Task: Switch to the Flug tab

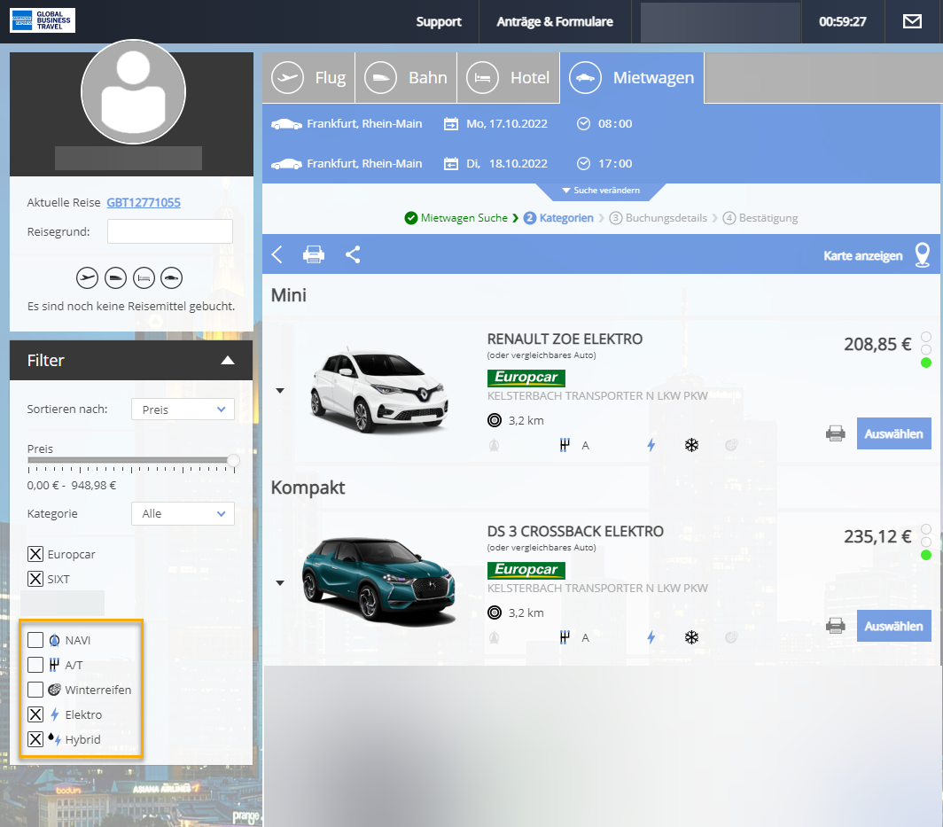Action: tap(308, 78)
